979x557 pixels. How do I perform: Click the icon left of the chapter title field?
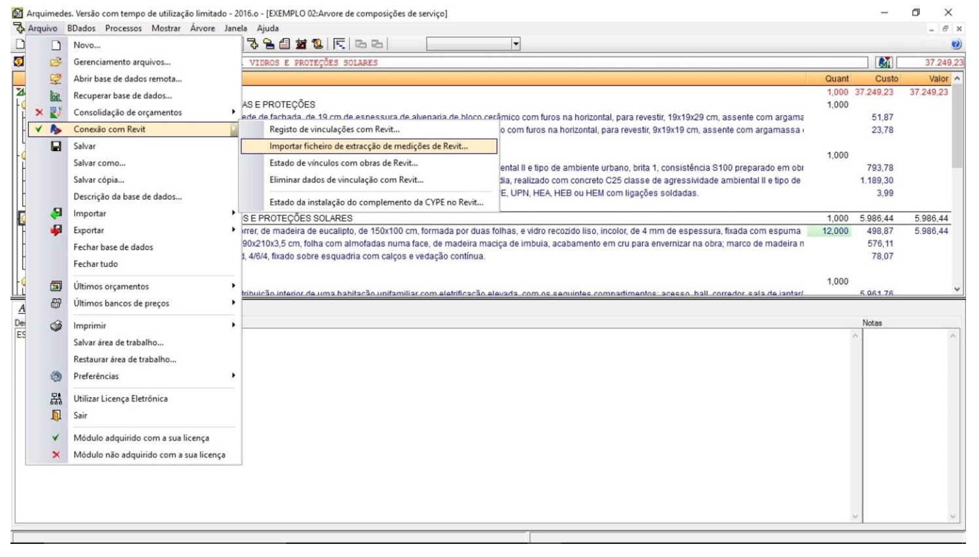pyautogui.click(x=19, y=61)
